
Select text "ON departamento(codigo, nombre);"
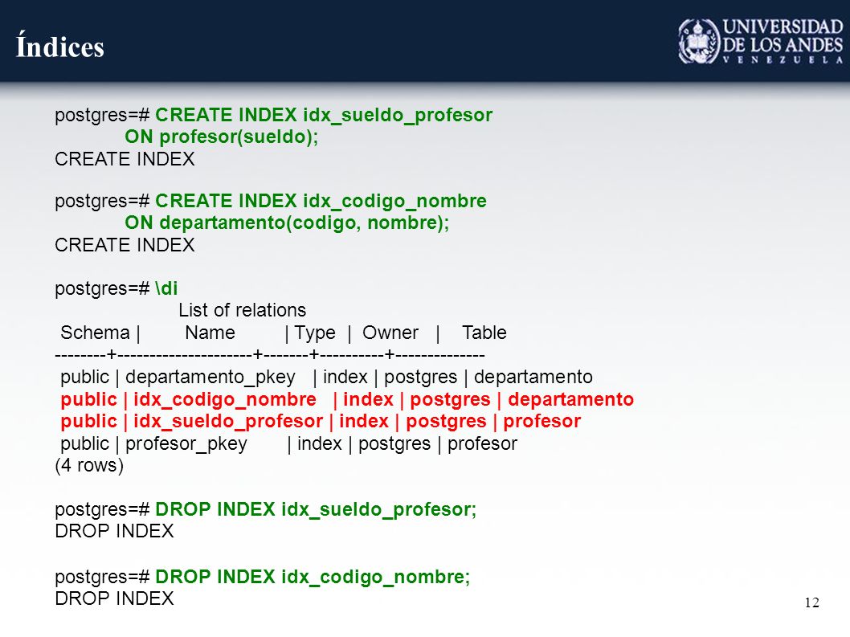point(287,223)
